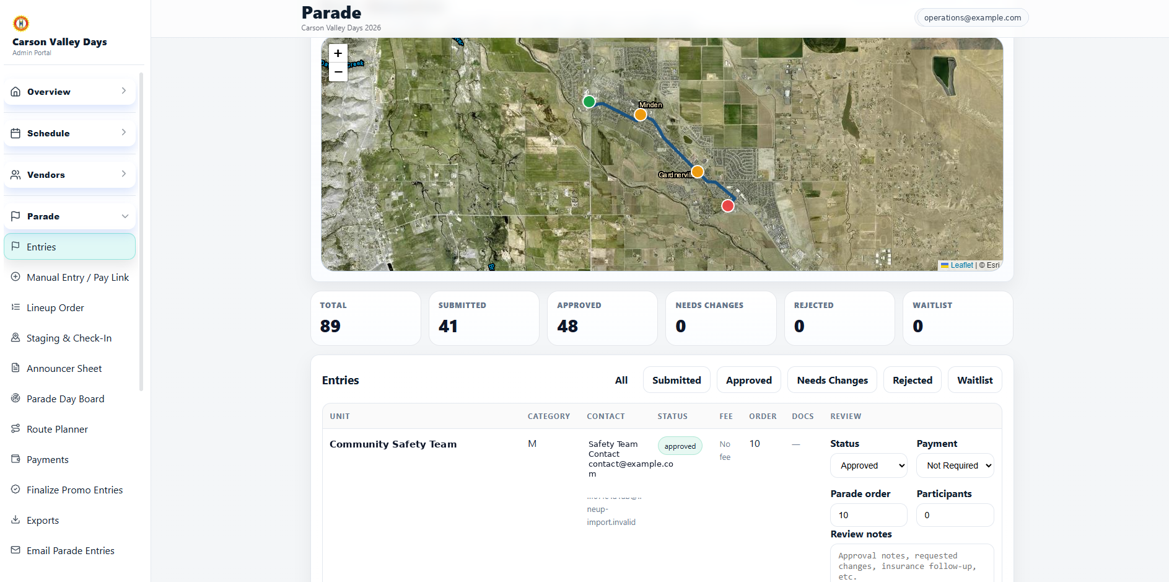
Task: Zoom out on the parade map
Action: (338, 72)
